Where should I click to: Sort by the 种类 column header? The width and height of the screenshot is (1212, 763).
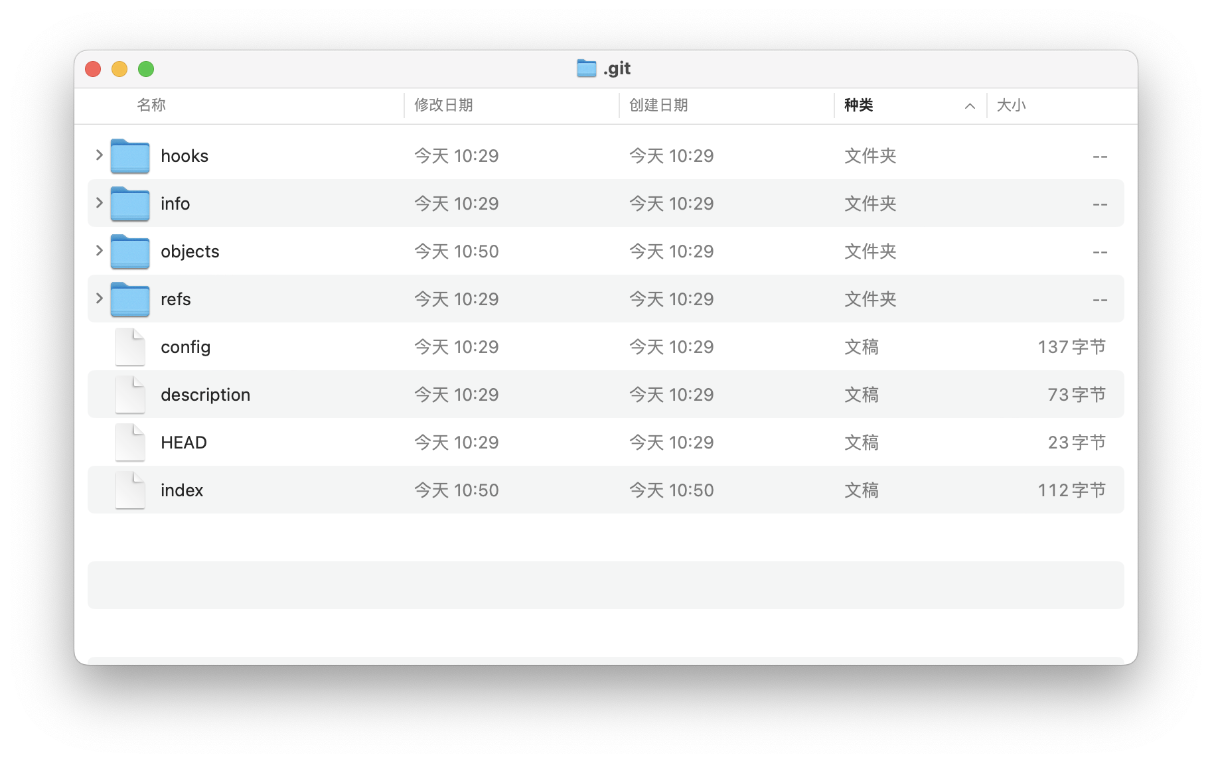[858, 105]
